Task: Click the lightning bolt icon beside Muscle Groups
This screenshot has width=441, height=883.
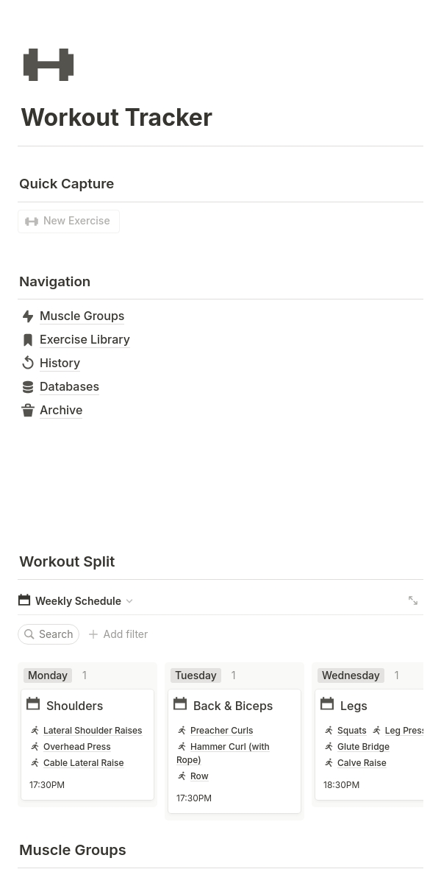Action: click(28, 316)
